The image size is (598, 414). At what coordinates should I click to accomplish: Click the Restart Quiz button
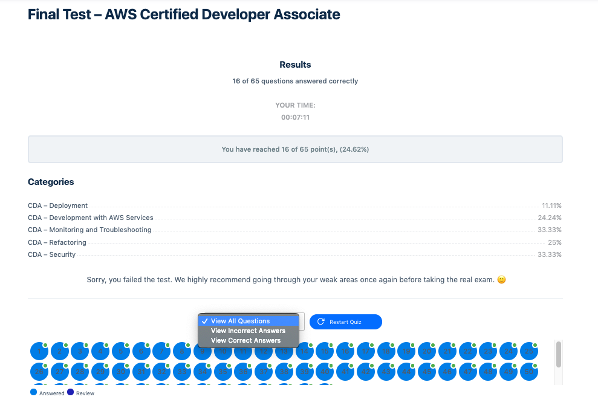point(345,322)
